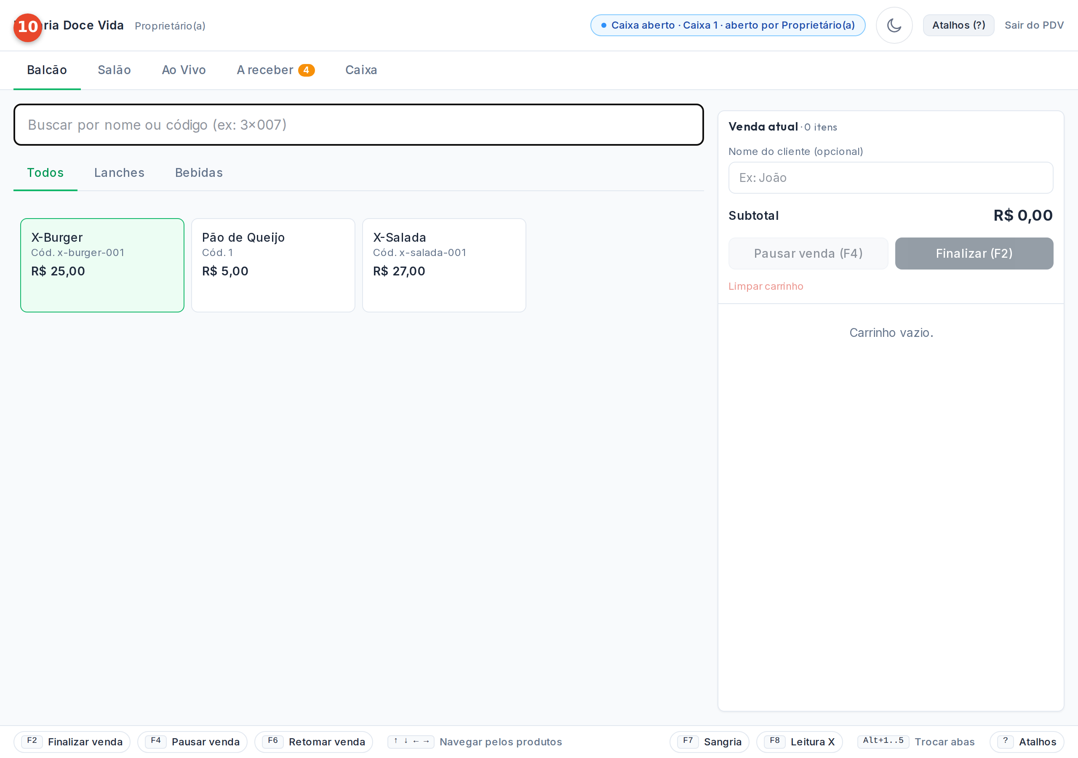Click the Venda atual heading
This screenshot has height=758, width=1078.
click(x=763, y=127)
